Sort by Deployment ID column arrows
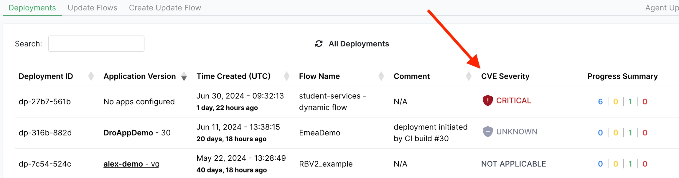Screen dimensions: 679x178 click(91, 76)
